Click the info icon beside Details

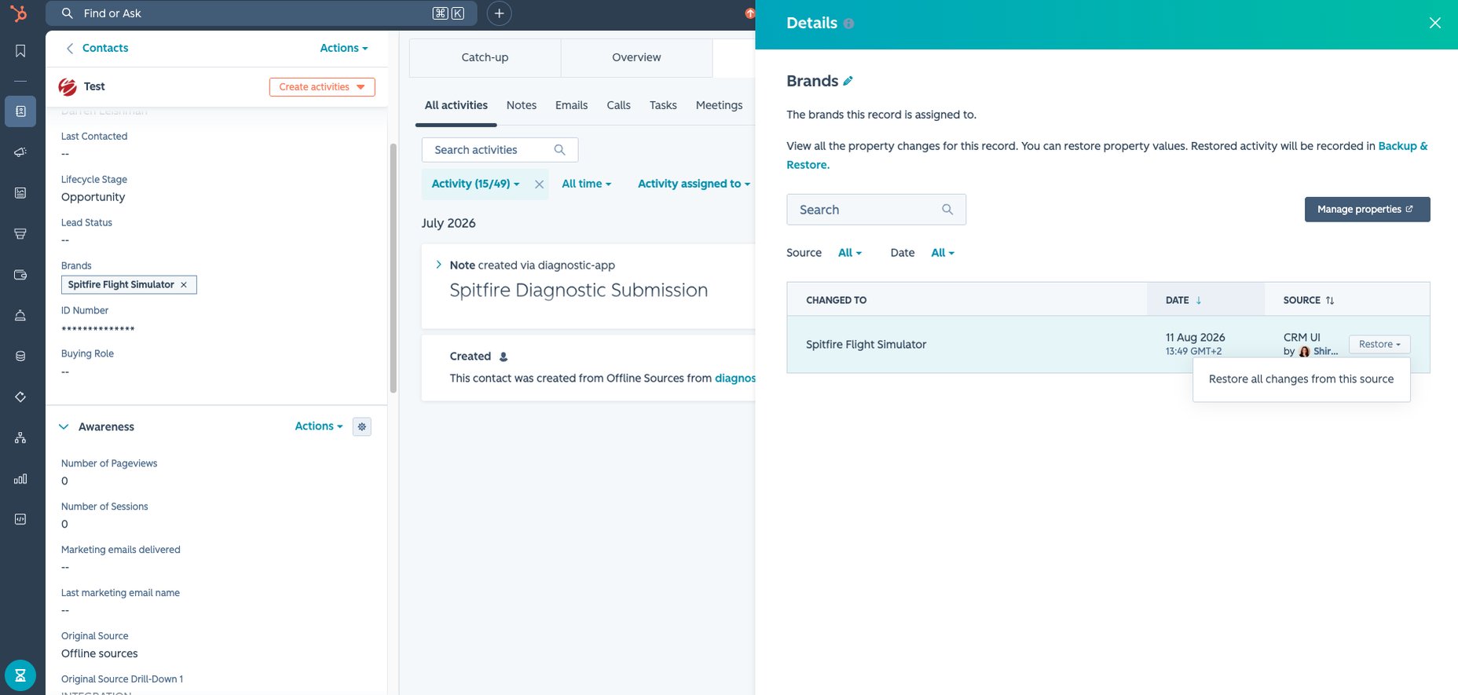coord(848,24)
